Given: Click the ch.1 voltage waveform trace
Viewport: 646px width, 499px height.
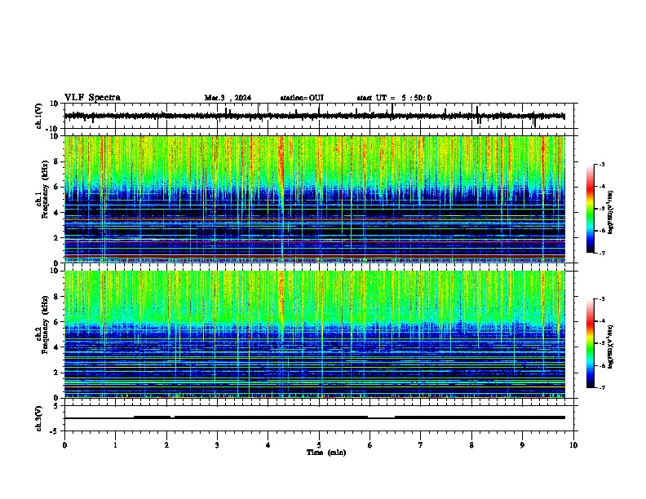Looking at the screenshot, I should [x=314, y=116].
